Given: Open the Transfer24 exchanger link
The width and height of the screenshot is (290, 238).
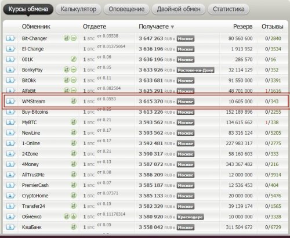Looking at the screenshot, I should tap(33, 206).
